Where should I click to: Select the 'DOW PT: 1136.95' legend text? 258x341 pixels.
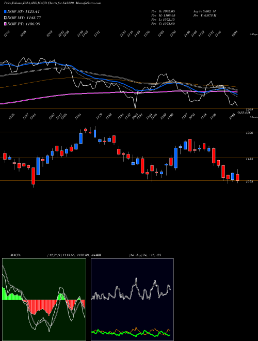coord(23,24)
